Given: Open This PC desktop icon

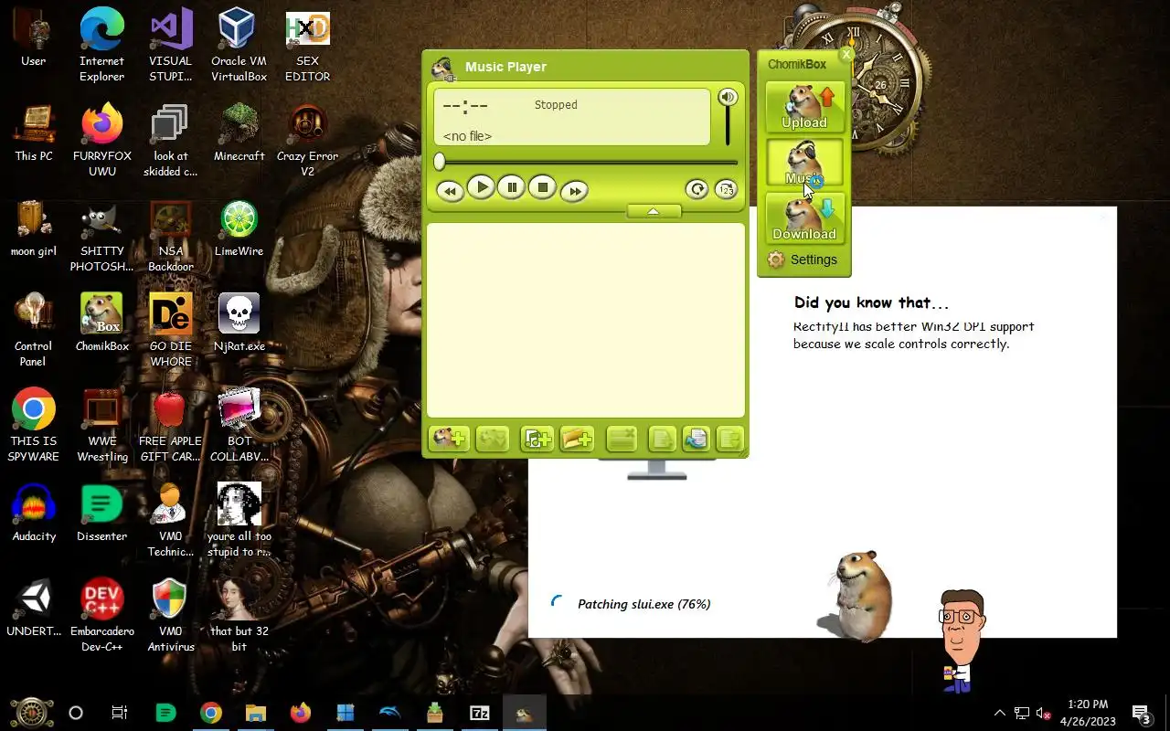Looking at the screenshot, I should click(x=34, y=132).
